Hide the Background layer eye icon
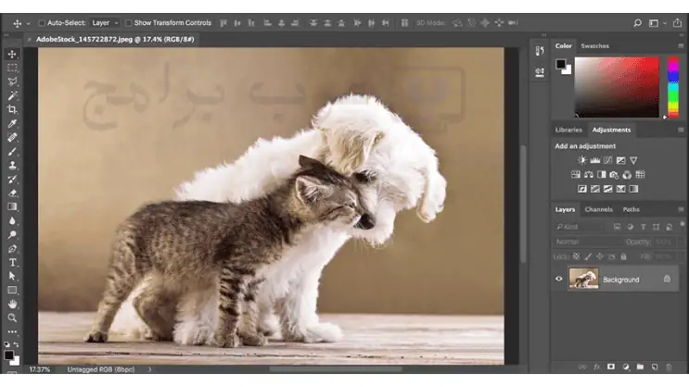The width and height of the screenshot is (689, 387). click(559, 279)
